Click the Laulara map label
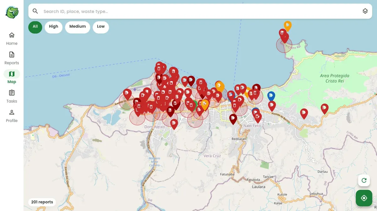377x211 pixels. [259, 186]
